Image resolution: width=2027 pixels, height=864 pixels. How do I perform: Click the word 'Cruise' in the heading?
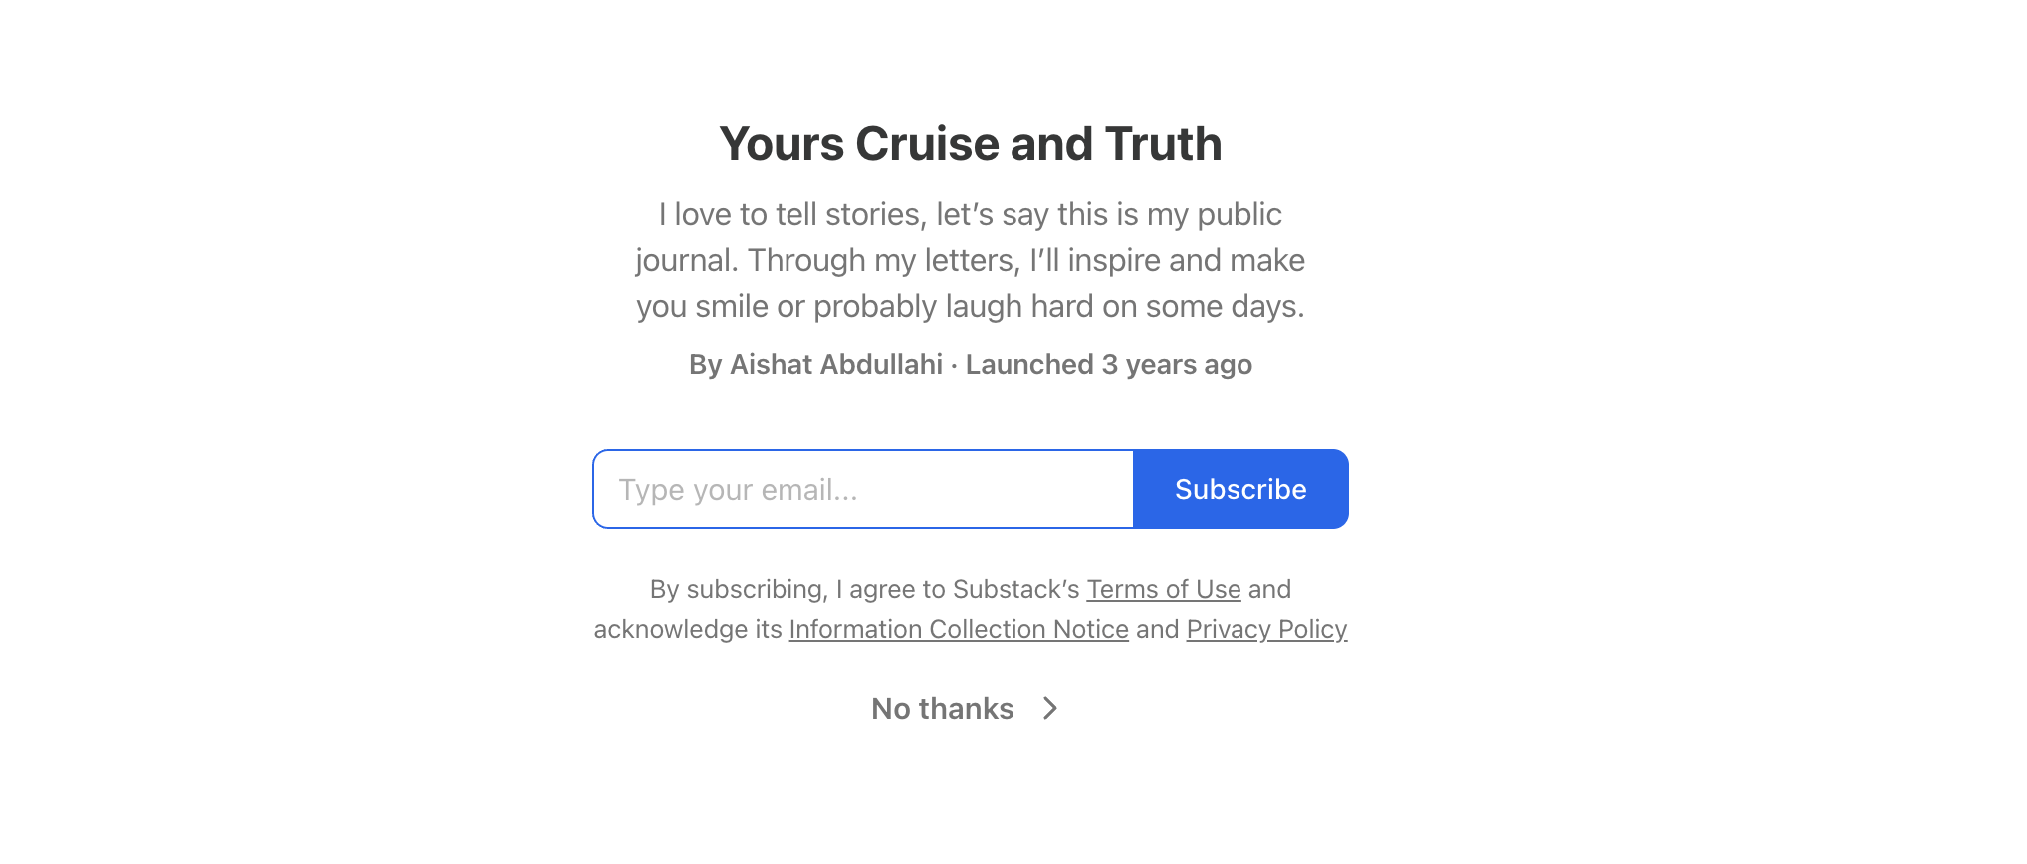click(x=928, y=144)
